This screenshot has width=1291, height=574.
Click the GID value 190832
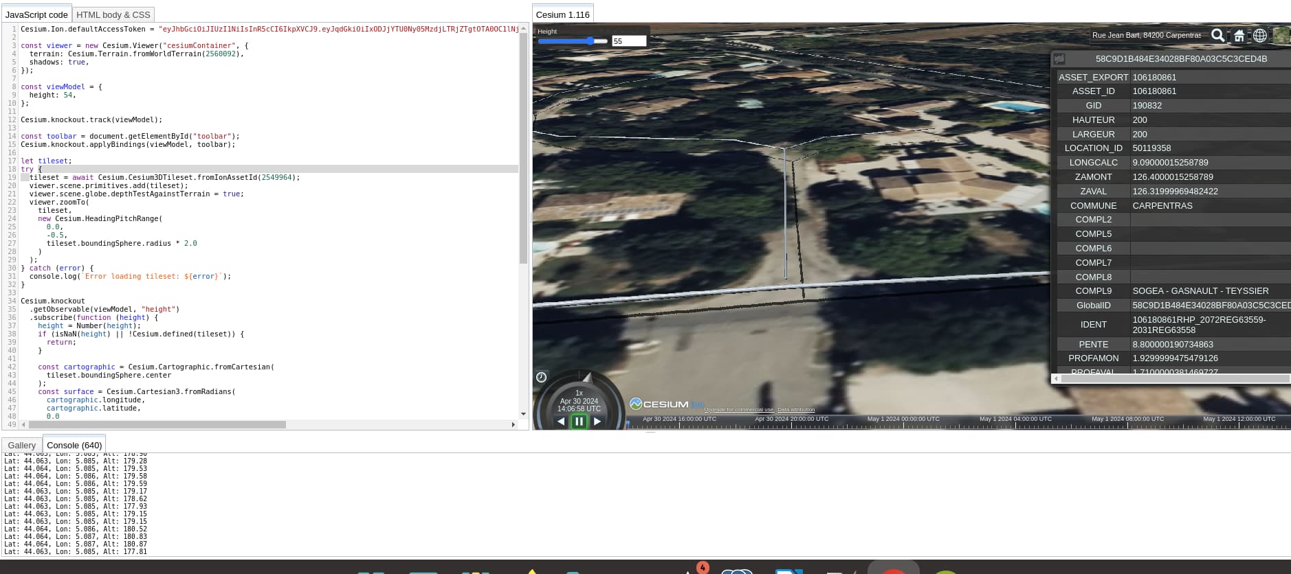[x=1147, y=106]
